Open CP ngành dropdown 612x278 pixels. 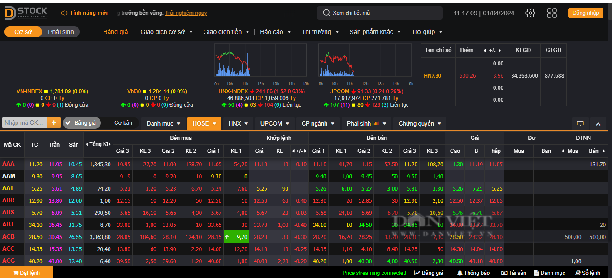click(x=318, y=123)
